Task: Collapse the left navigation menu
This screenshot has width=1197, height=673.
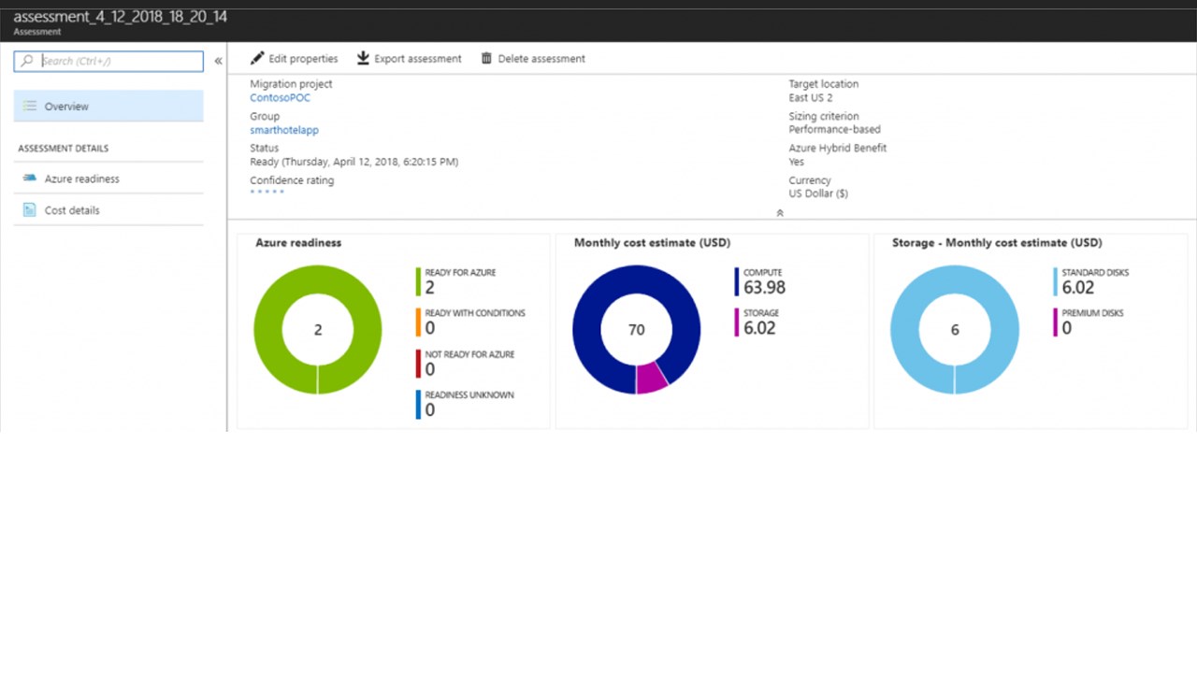Action: [x=218, y=61]
